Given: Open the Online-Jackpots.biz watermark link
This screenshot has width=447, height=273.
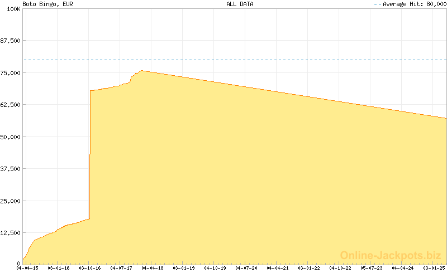Looking at the screenshot, I should (391, 255).
